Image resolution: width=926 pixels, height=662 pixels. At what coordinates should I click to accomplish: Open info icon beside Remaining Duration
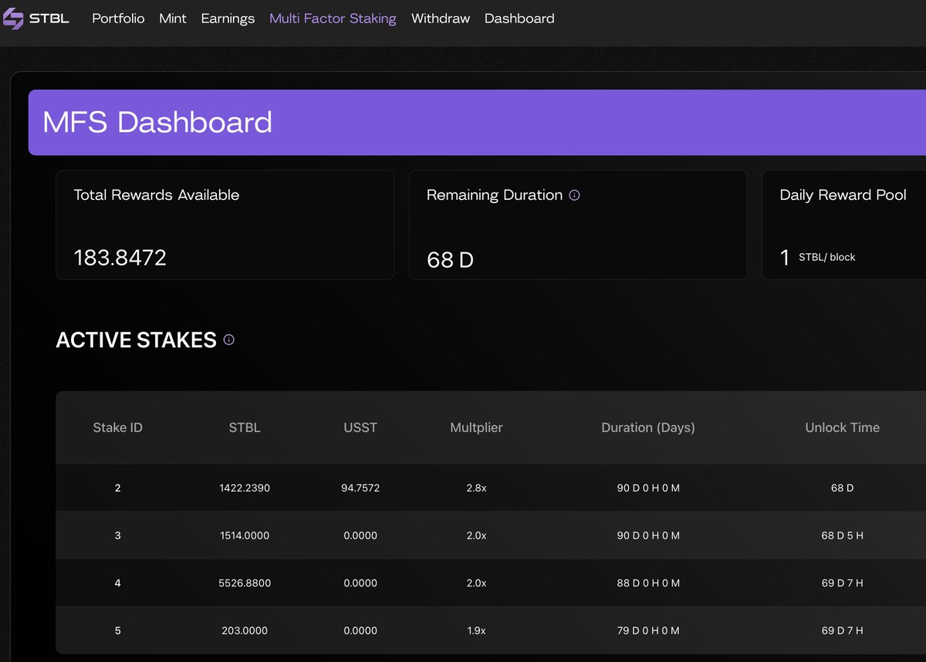pos(574,195)
